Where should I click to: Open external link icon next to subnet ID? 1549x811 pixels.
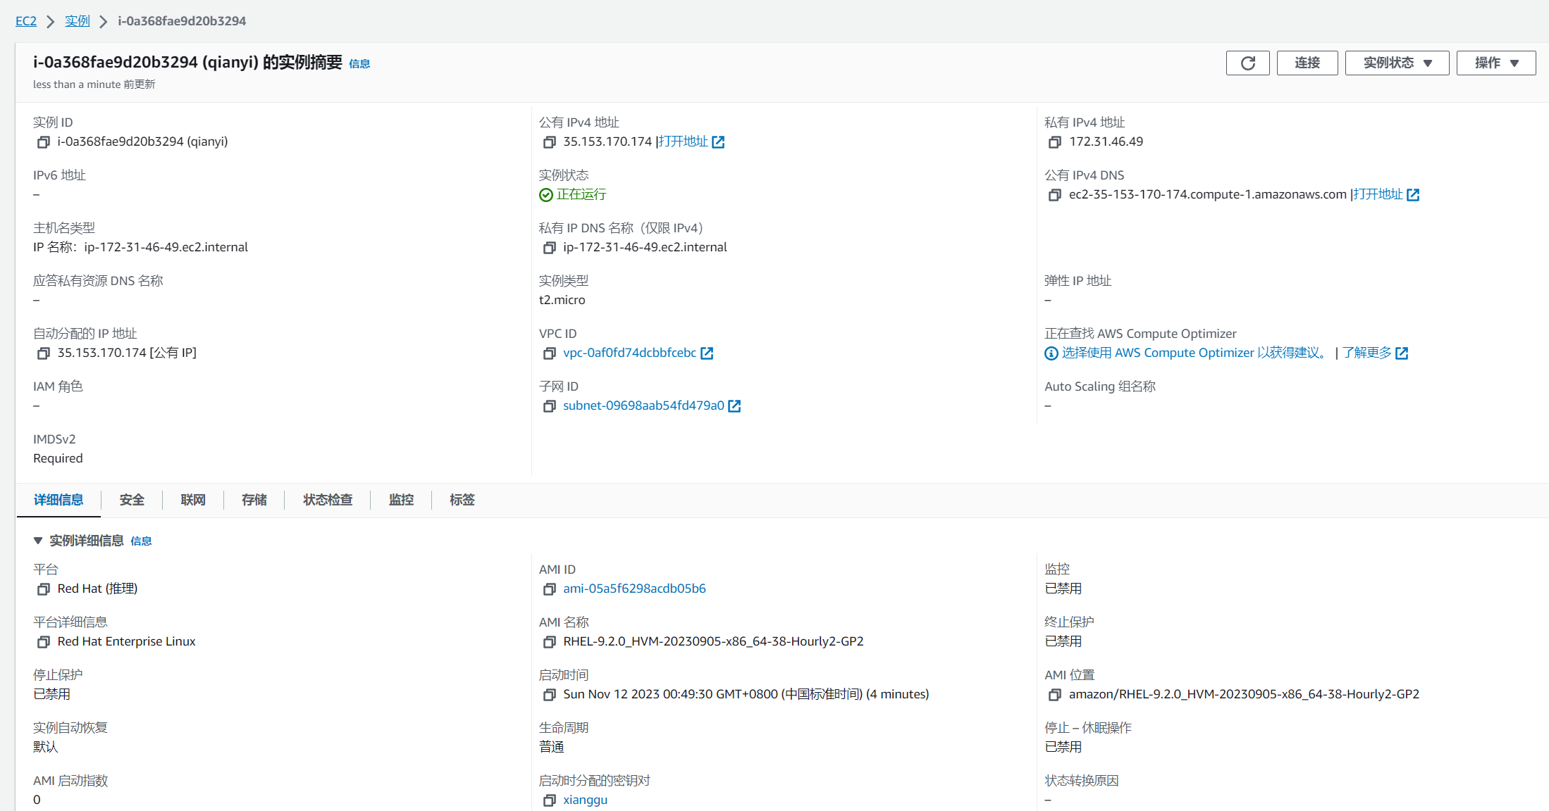click(x=734, y=406)
